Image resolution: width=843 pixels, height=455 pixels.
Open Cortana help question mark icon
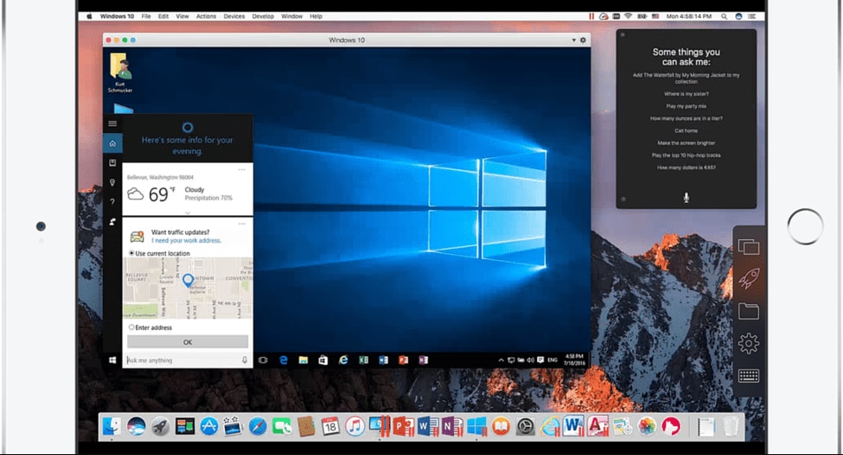click(x=112, y=202)
